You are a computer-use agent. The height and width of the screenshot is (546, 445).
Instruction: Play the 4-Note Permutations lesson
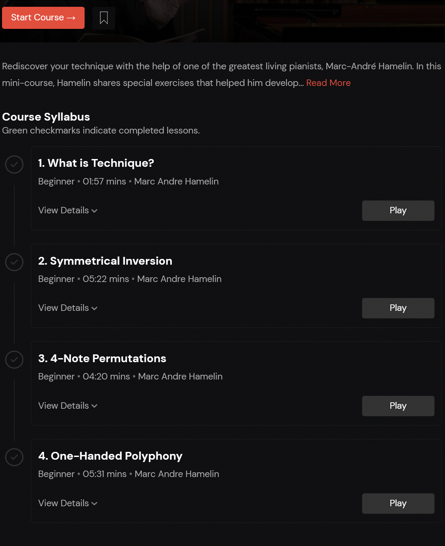(398, 406)
